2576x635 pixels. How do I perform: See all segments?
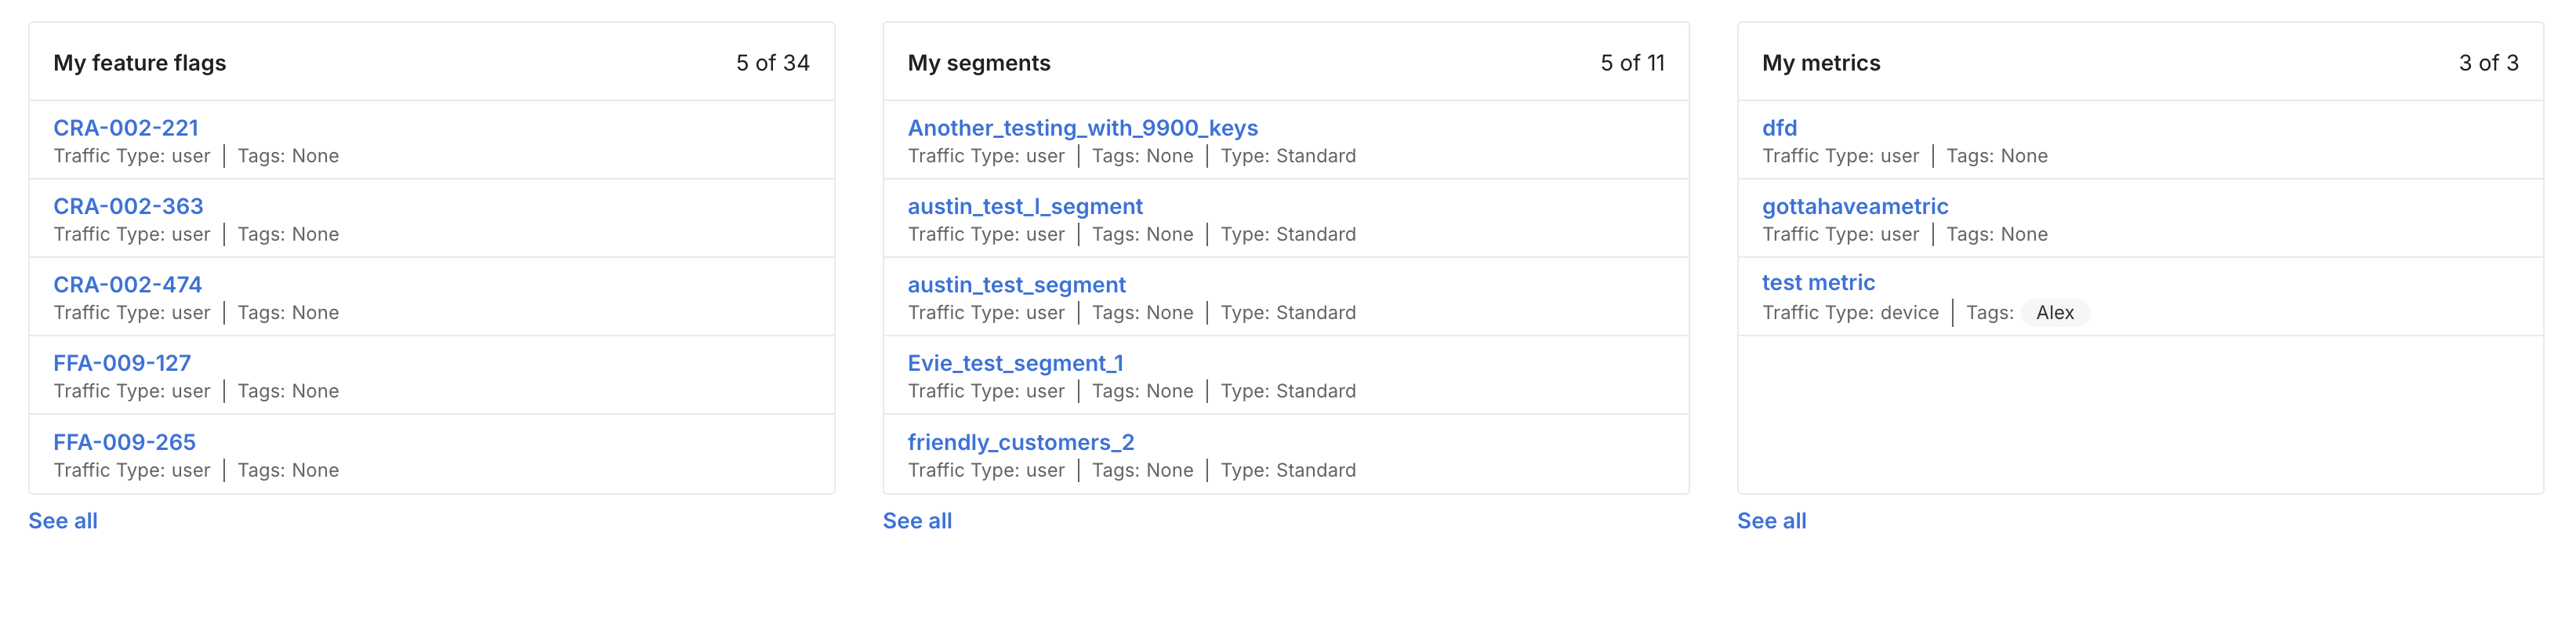click(917, 521)
